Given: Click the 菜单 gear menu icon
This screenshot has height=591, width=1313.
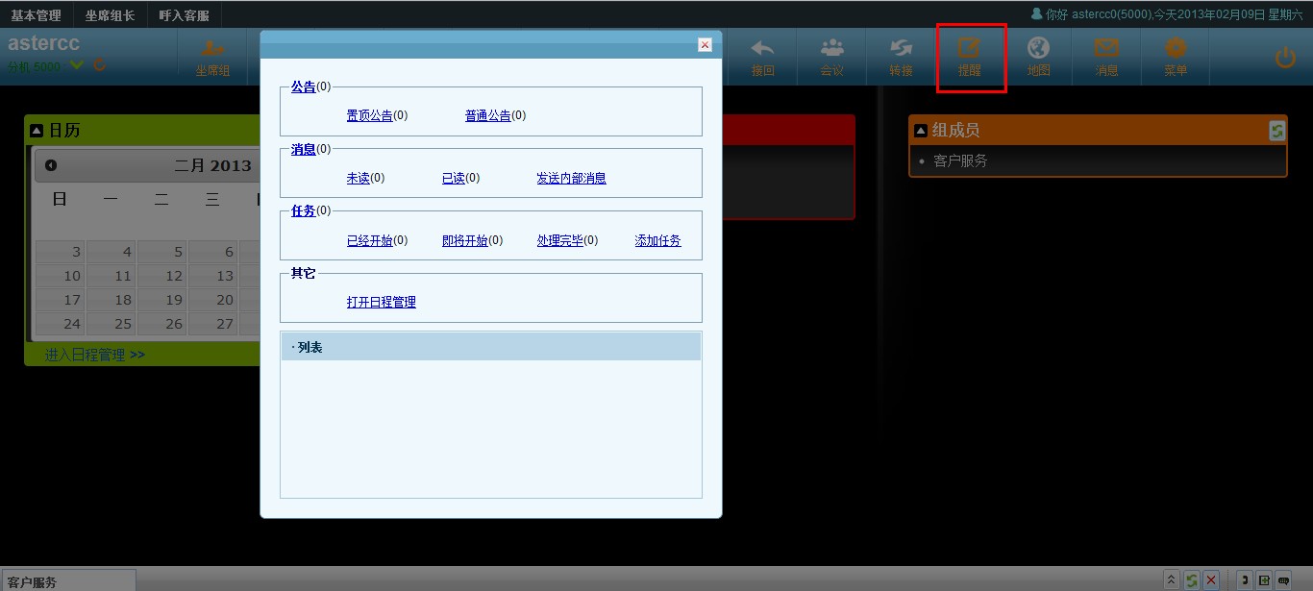Looking at the screenshot, I should [1176, 56].
